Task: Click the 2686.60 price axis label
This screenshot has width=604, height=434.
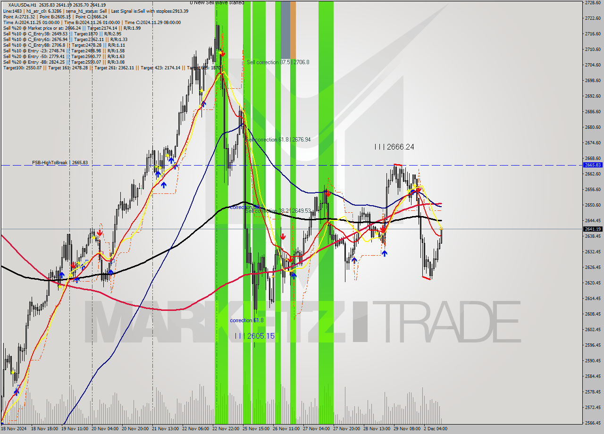Action: tap(593, 111)
